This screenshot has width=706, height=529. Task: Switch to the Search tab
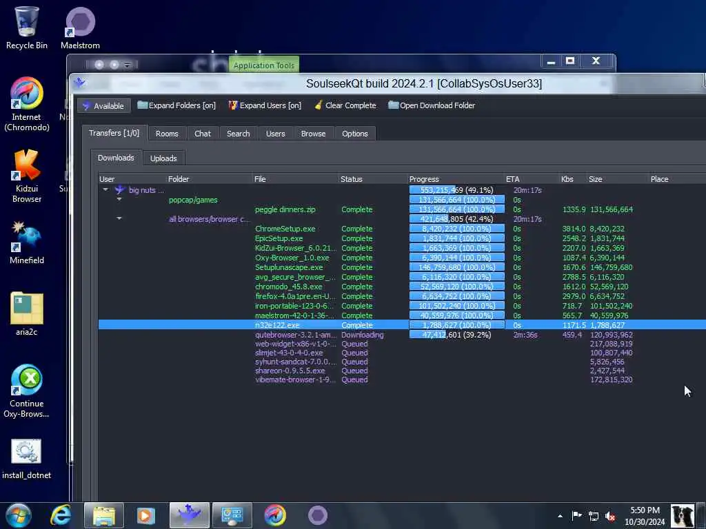pyautogui.click(x=238, y=134)
